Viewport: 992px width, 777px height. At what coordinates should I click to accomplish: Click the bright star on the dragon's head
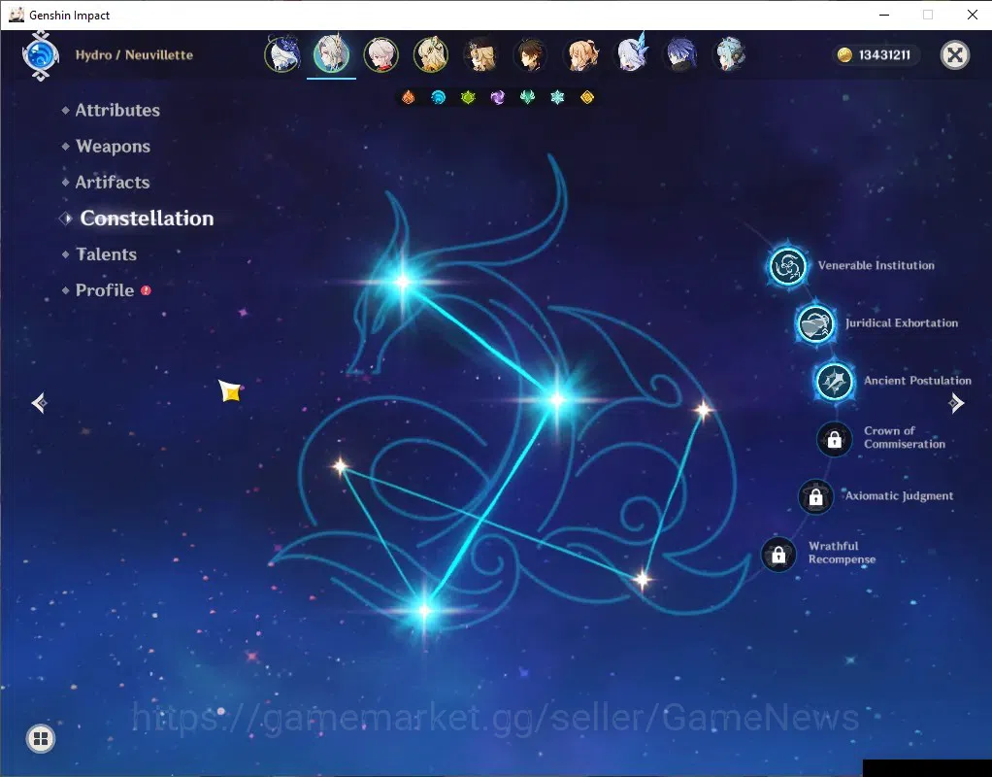click(403, 281)
